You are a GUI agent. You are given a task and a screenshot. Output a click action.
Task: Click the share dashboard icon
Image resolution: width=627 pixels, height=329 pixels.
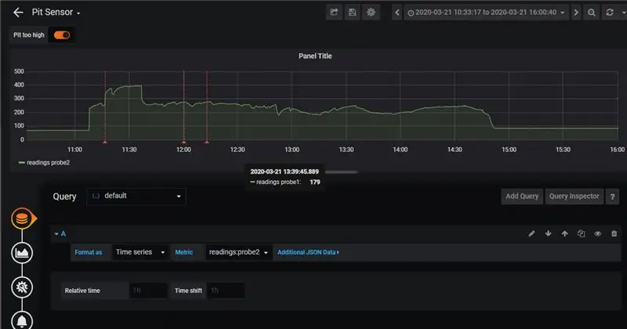pos(334,13)
